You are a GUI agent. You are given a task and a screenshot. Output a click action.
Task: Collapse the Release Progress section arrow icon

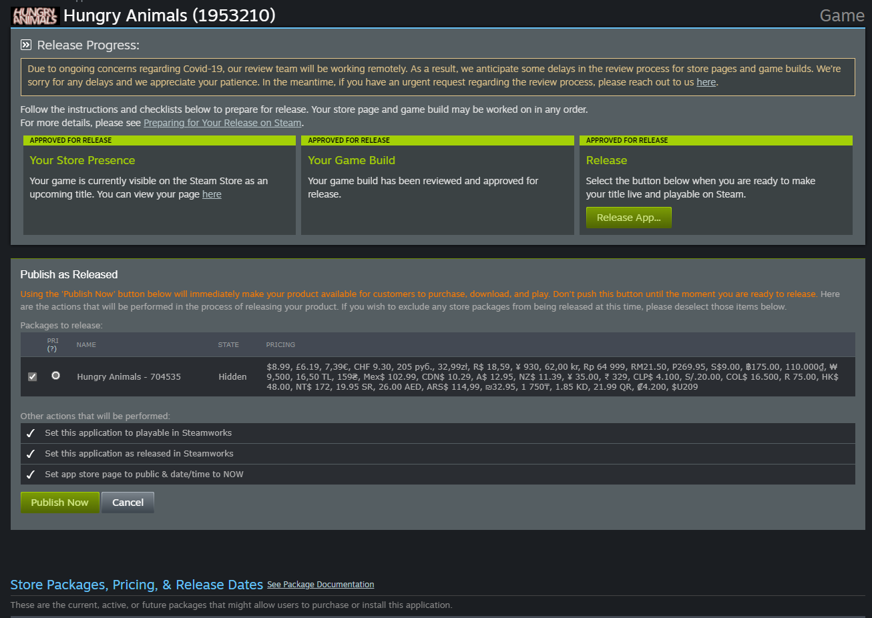26,45
